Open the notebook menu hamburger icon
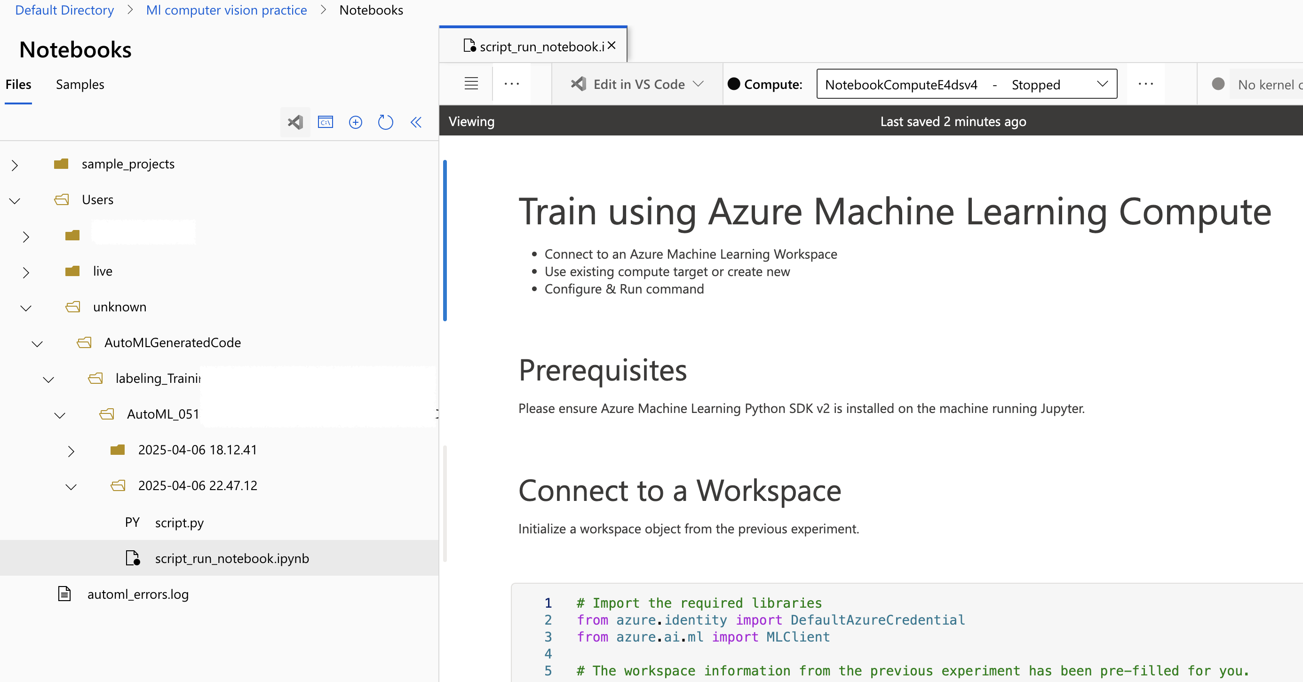The height and width of the screenshot is (682, 1303). (x=471, y=83)
